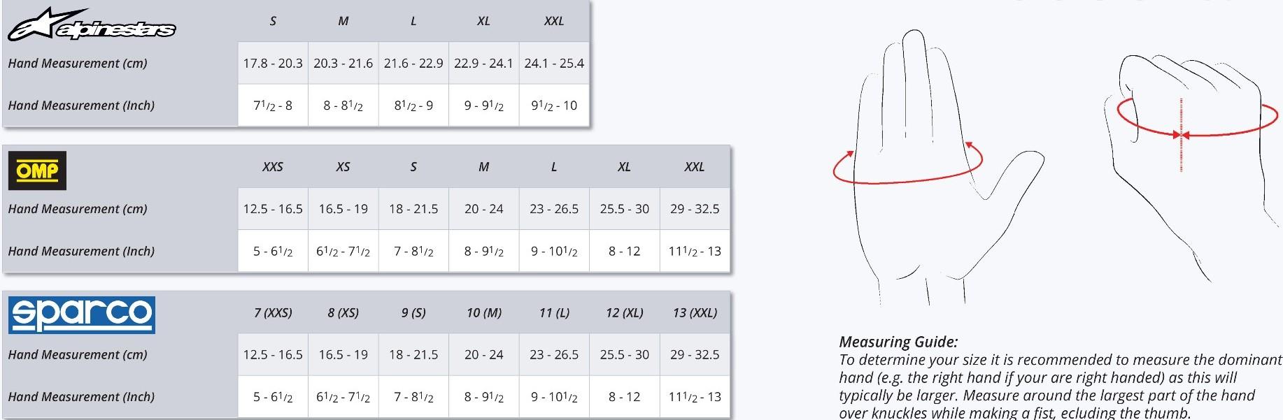
Task: Click OMP cell 29 - 32.5 cm
Action: tap(695, 209)
